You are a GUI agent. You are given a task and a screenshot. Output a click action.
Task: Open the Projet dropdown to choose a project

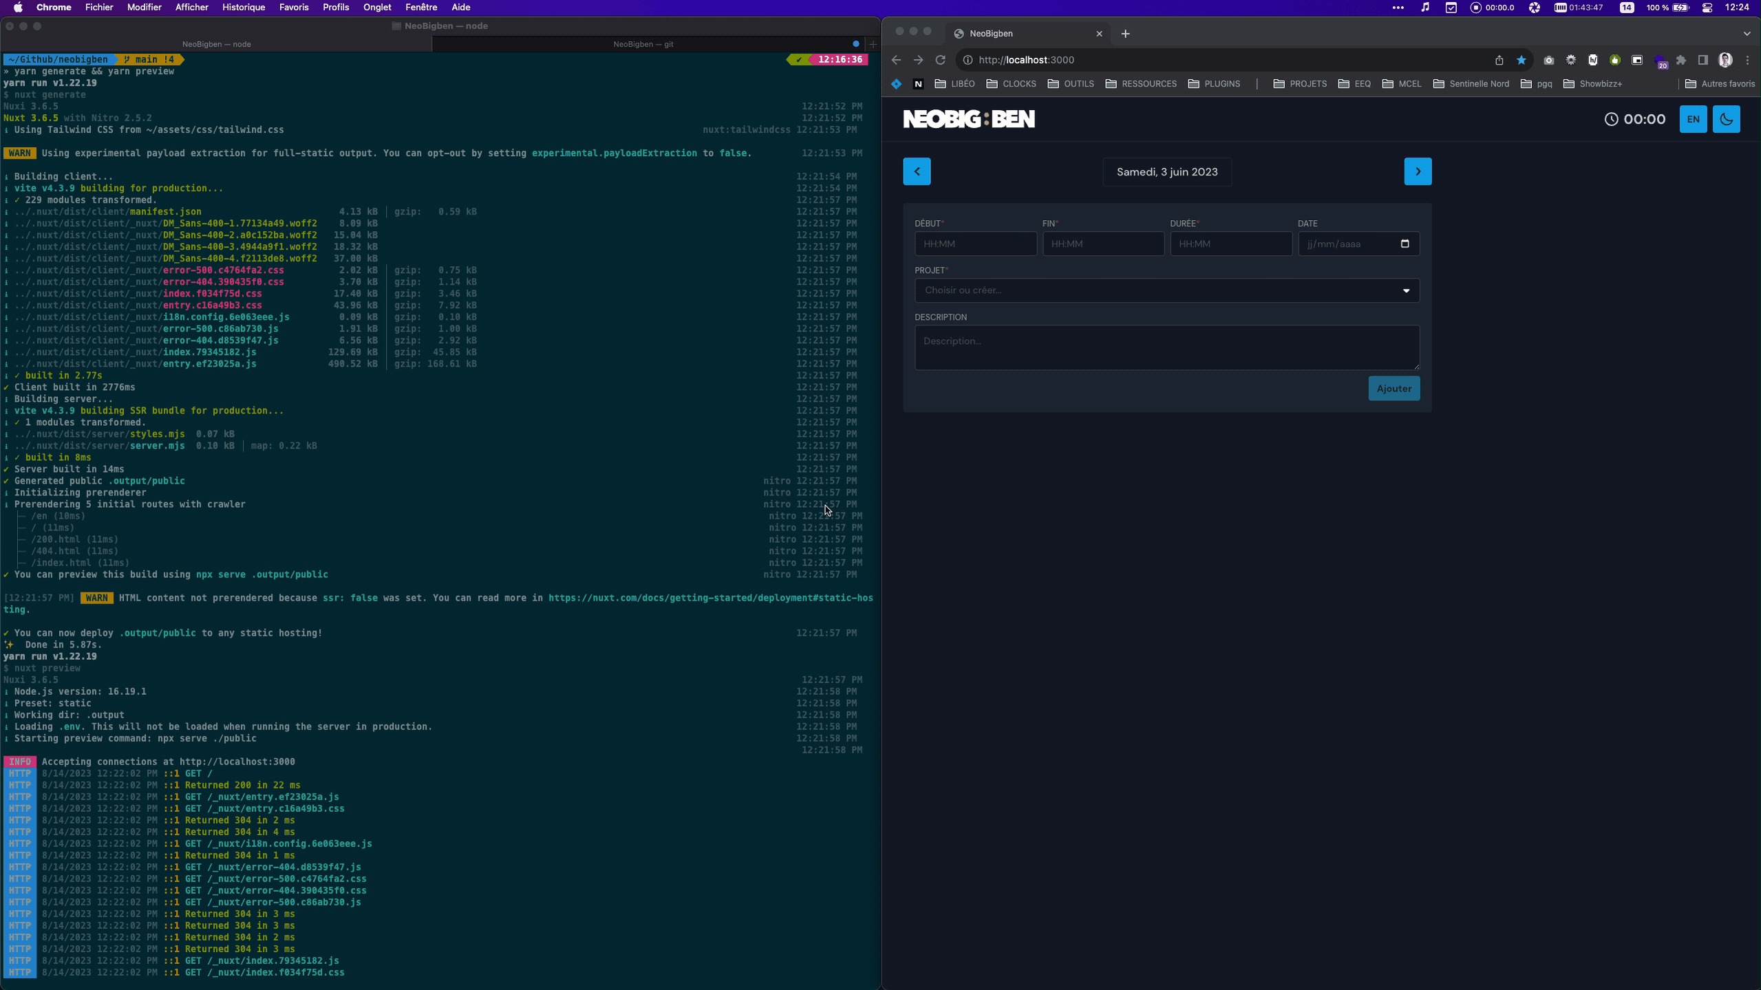(1165, 290)
